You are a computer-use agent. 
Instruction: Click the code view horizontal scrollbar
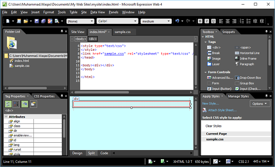tap(132, 92)
